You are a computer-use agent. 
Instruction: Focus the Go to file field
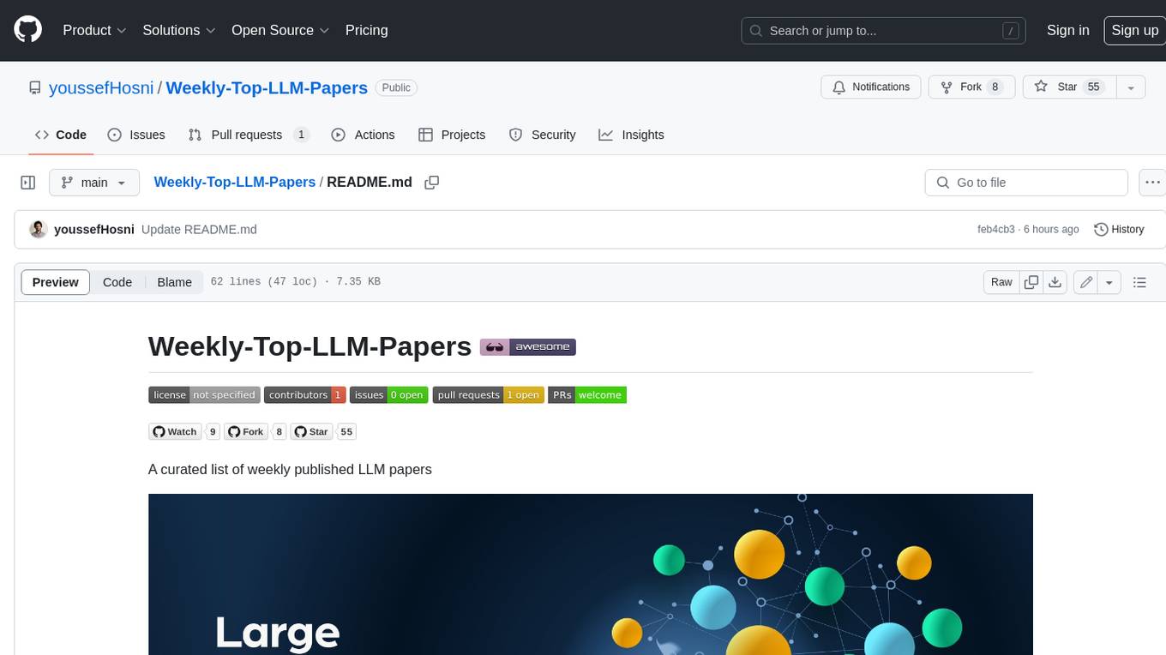click(1026, 183)
